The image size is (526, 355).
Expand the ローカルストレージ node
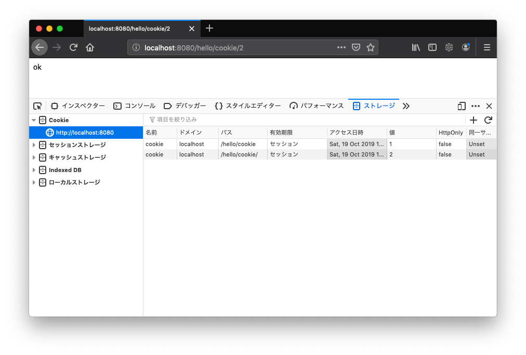click(34, 182)
